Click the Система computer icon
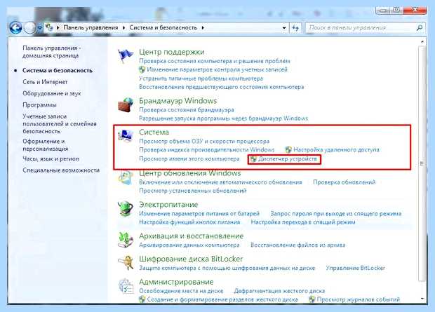 (x=125, y=136)
